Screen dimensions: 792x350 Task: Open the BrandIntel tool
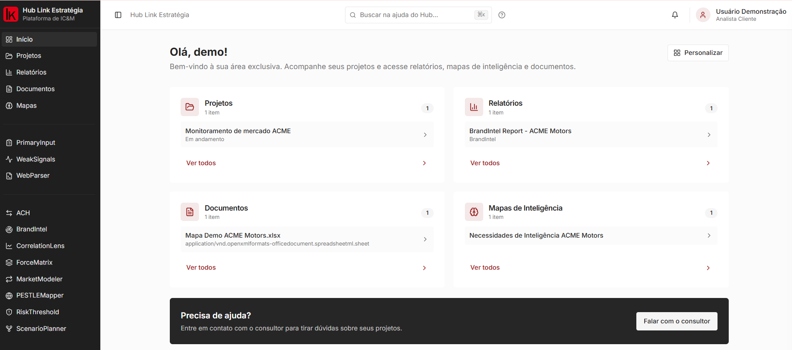point(50,229)
